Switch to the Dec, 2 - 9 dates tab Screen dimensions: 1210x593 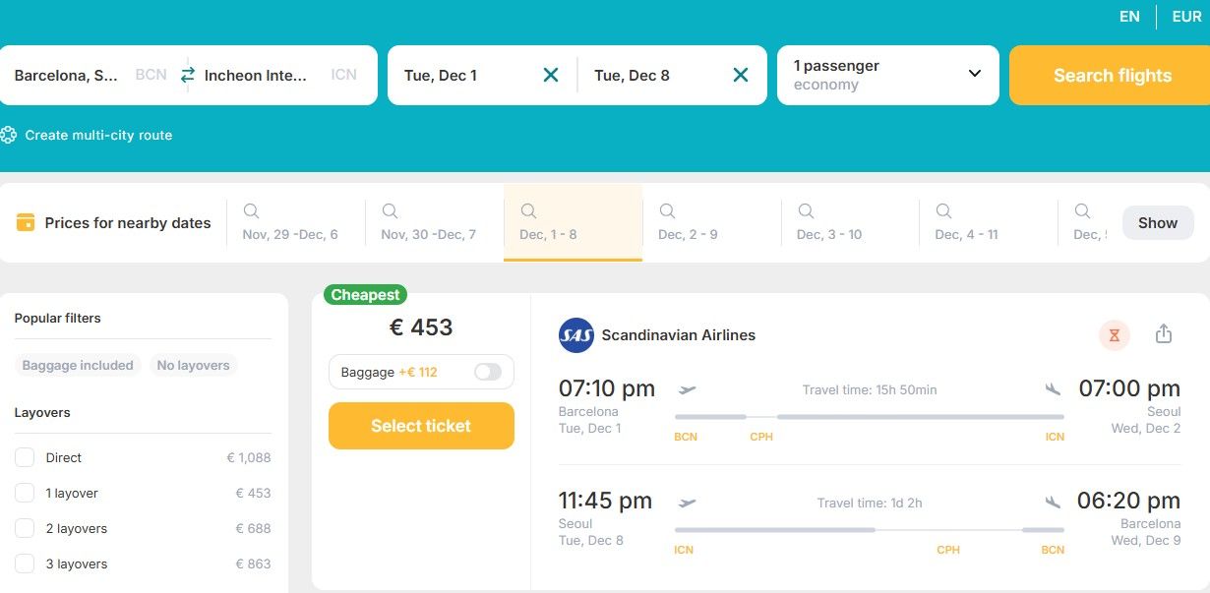688,222
